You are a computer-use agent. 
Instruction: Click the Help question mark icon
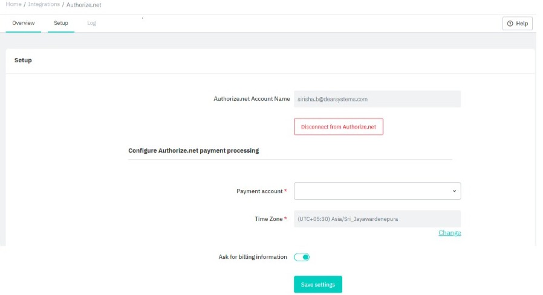(x=510, y=24)
